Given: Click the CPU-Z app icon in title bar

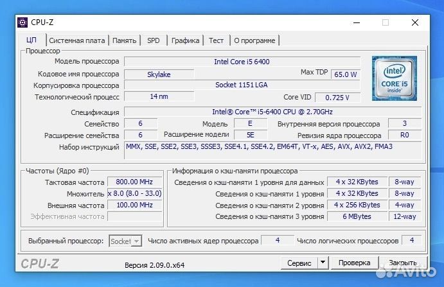Looking at the screenshot, I should point(22,22).
